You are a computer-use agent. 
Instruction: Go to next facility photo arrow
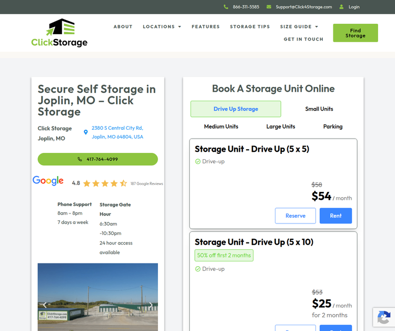click(x=151, y=305)
